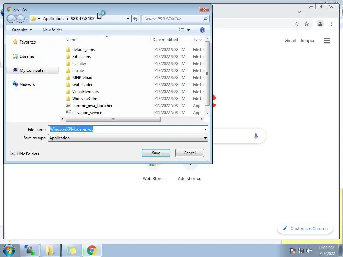Select the Favorites star item
343x257 pixels.
pyautogui.click(x=24, y=42)
